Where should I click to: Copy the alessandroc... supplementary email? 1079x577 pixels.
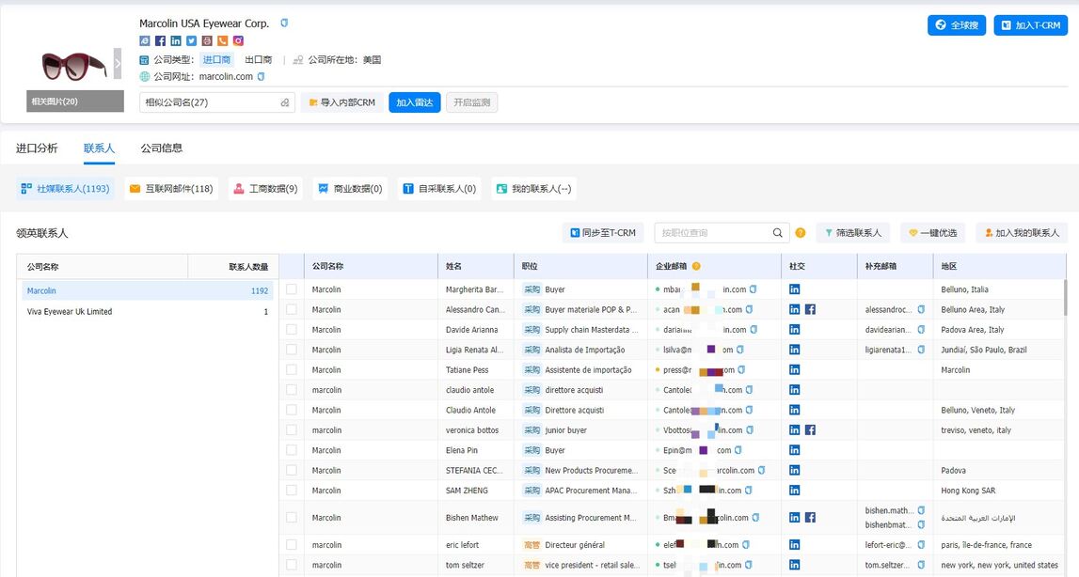(x=921, y=310)
